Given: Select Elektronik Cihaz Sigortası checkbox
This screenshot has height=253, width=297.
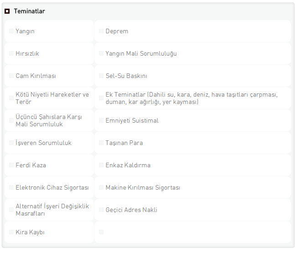Looking at the screenshot, I should point(11,187).
